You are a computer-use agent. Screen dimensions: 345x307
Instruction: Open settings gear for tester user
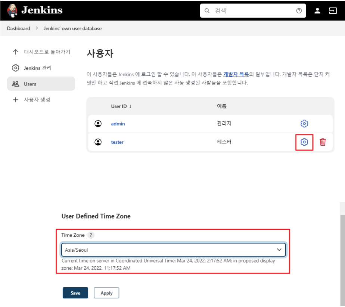click(x=304, y=142)
